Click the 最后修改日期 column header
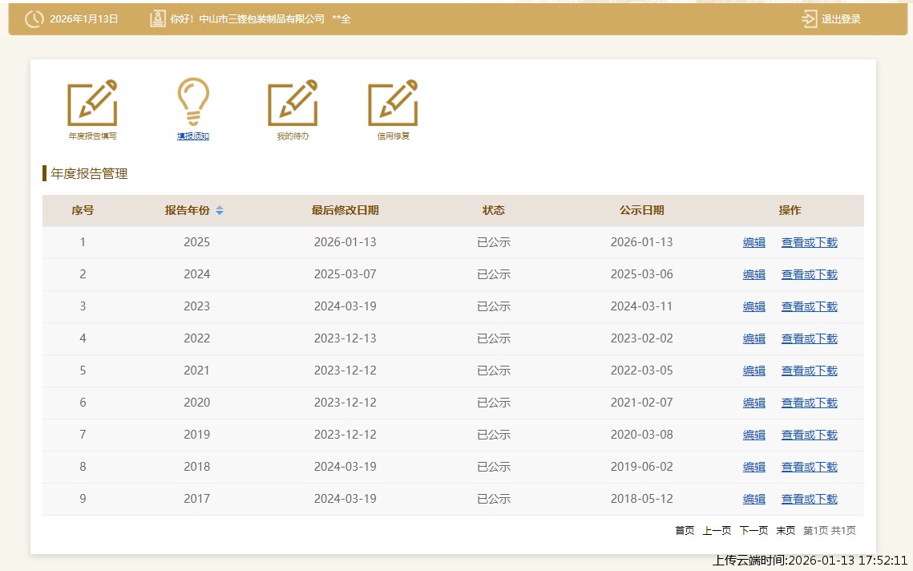Screen dimensions: 913x571 pyautogui.click(x=345, y=211)
